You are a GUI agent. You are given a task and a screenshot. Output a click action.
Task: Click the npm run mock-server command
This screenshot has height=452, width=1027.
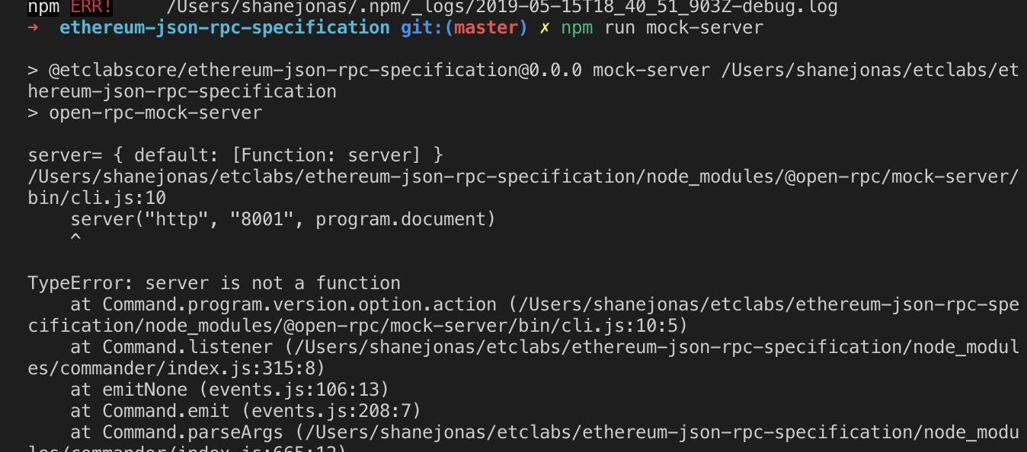661,27
